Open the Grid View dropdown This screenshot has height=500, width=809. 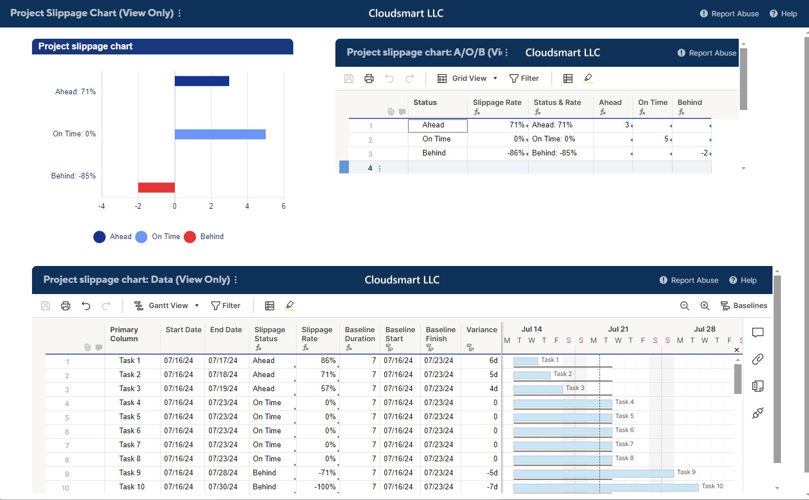point(467,79)
